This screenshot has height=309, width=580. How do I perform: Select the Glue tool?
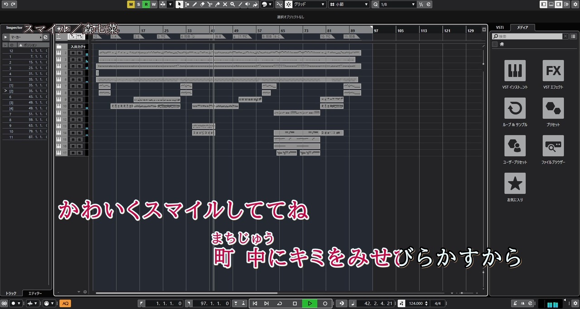(x=217, y=4)
